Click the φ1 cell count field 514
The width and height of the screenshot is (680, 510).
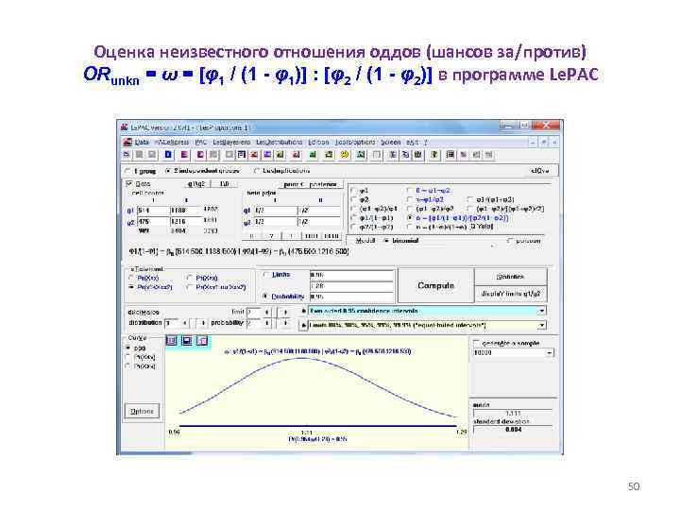pos(153,211)
